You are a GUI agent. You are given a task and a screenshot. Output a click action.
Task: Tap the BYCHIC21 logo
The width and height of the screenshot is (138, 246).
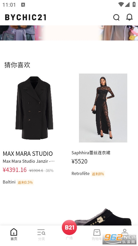26,17
